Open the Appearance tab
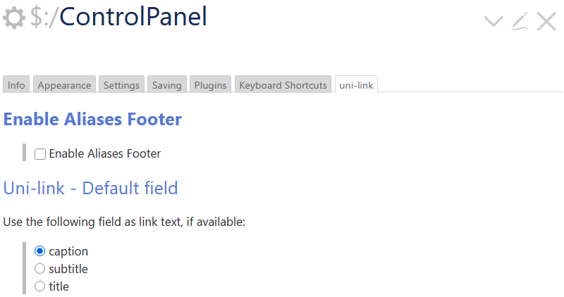Screen dimensions: 564x297 [x=64, y=85]
